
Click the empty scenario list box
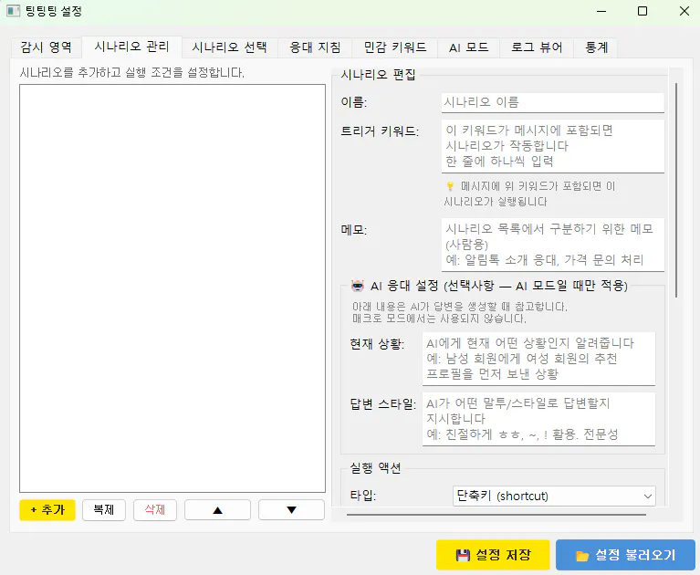coord(172,288)
